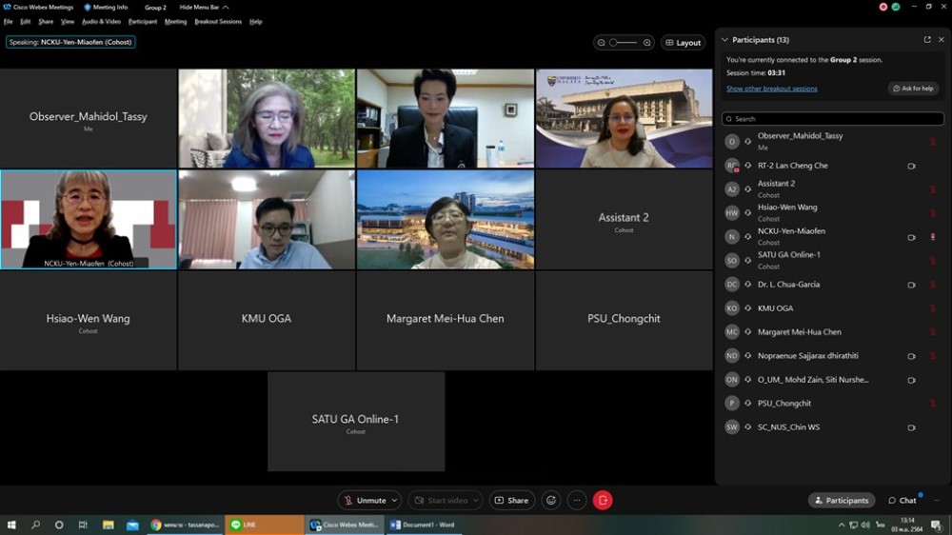The height and width of the screenshot is (535, 952).
Task: Collapse the Participants list chevron
Action: tap(724, 40)
